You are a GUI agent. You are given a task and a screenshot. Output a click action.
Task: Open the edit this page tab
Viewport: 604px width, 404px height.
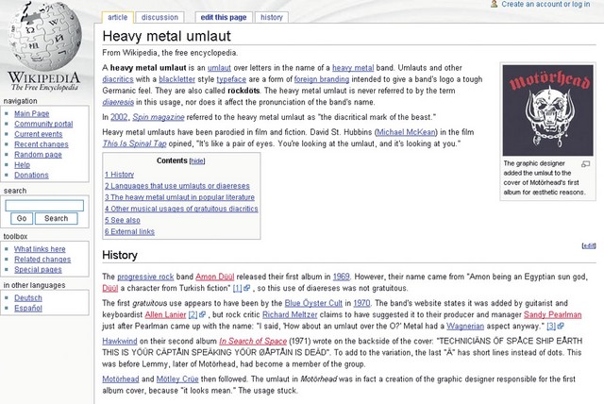click(224, 17)
